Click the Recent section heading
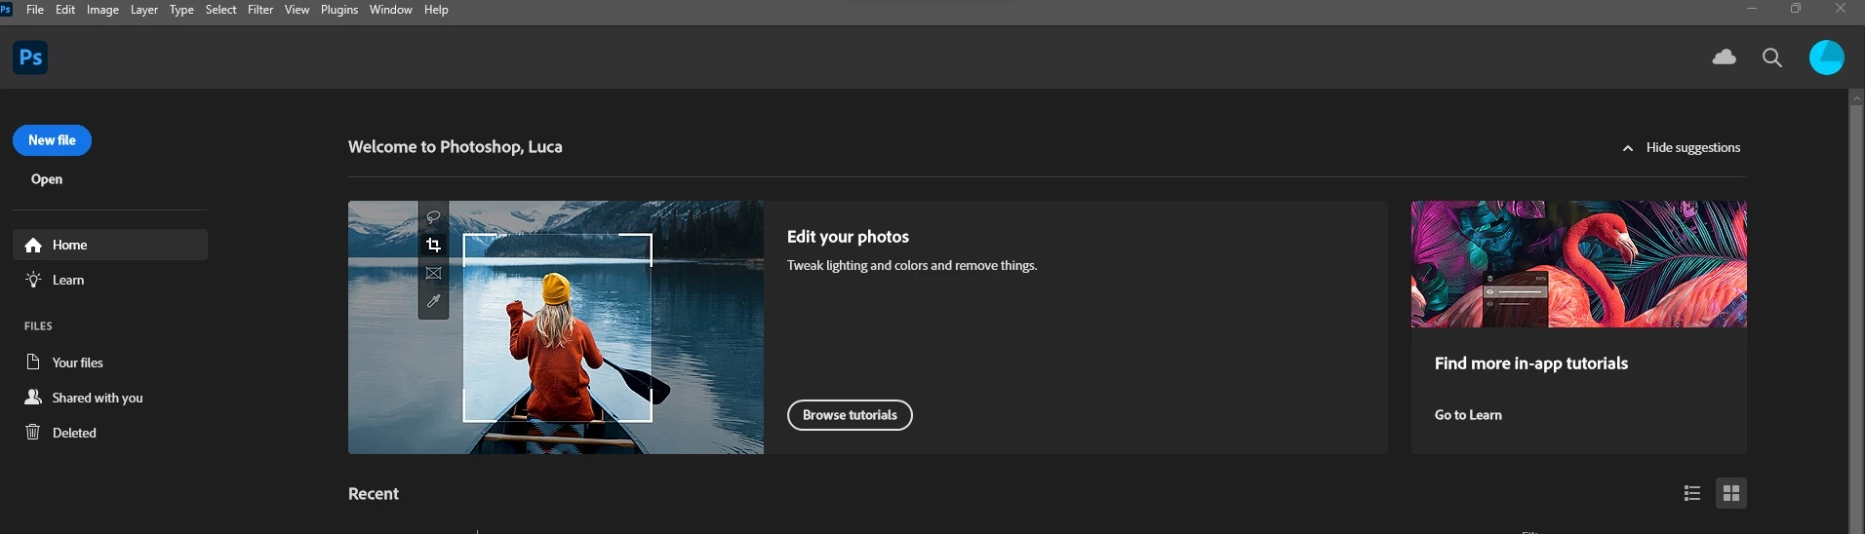The image size is (1865, 534). point(374,494)
